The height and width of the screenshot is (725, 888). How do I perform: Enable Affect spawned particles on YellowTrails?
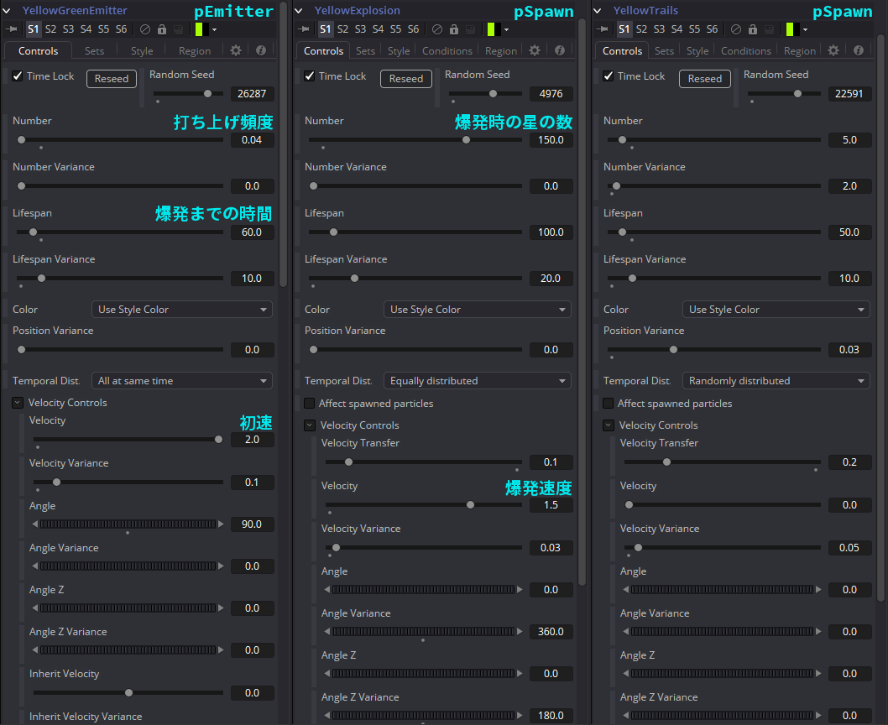tap(609, 404)
